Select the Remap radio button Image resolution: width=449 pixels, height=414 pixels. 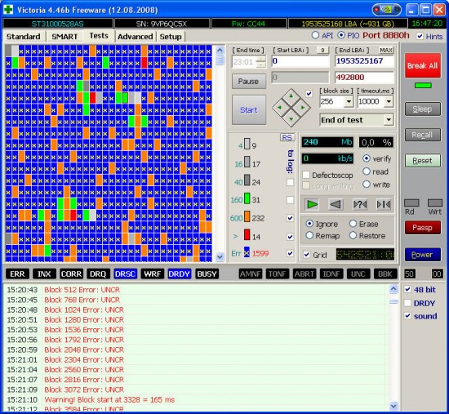click(x=309, y=235)
